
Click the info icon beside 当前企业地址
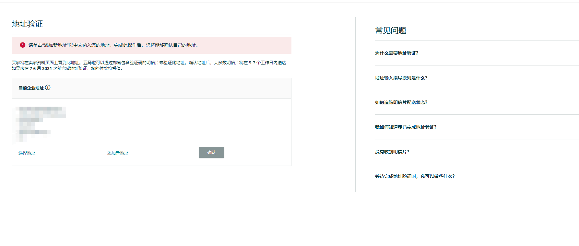(48, 88)
